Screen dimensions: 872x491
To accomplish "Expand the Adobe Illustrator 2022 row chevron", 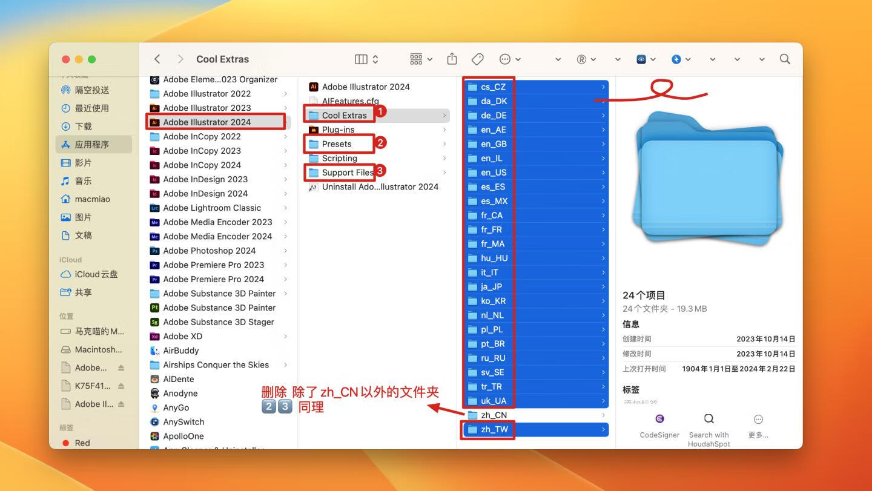I will [x=285, y=94].
